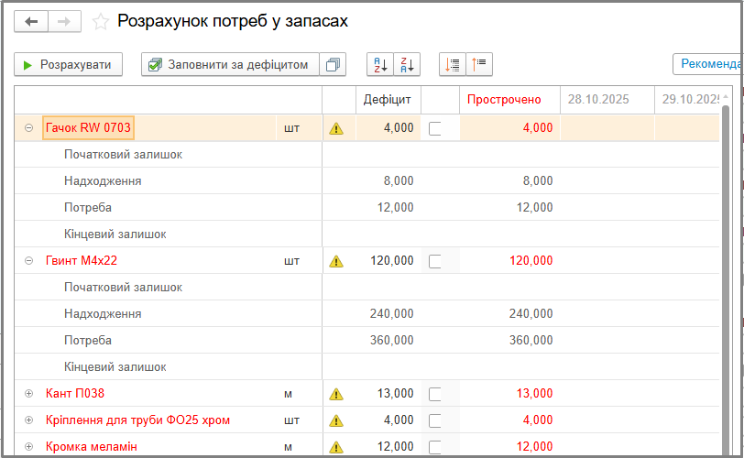Image resolution: width=744 pixels, height=458 pixels.
Task: Go forward with the right arrow button
Action: 64,21
